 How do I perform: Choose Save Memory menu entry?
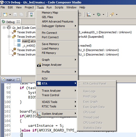pyautogui.click(x=57, y=44)
